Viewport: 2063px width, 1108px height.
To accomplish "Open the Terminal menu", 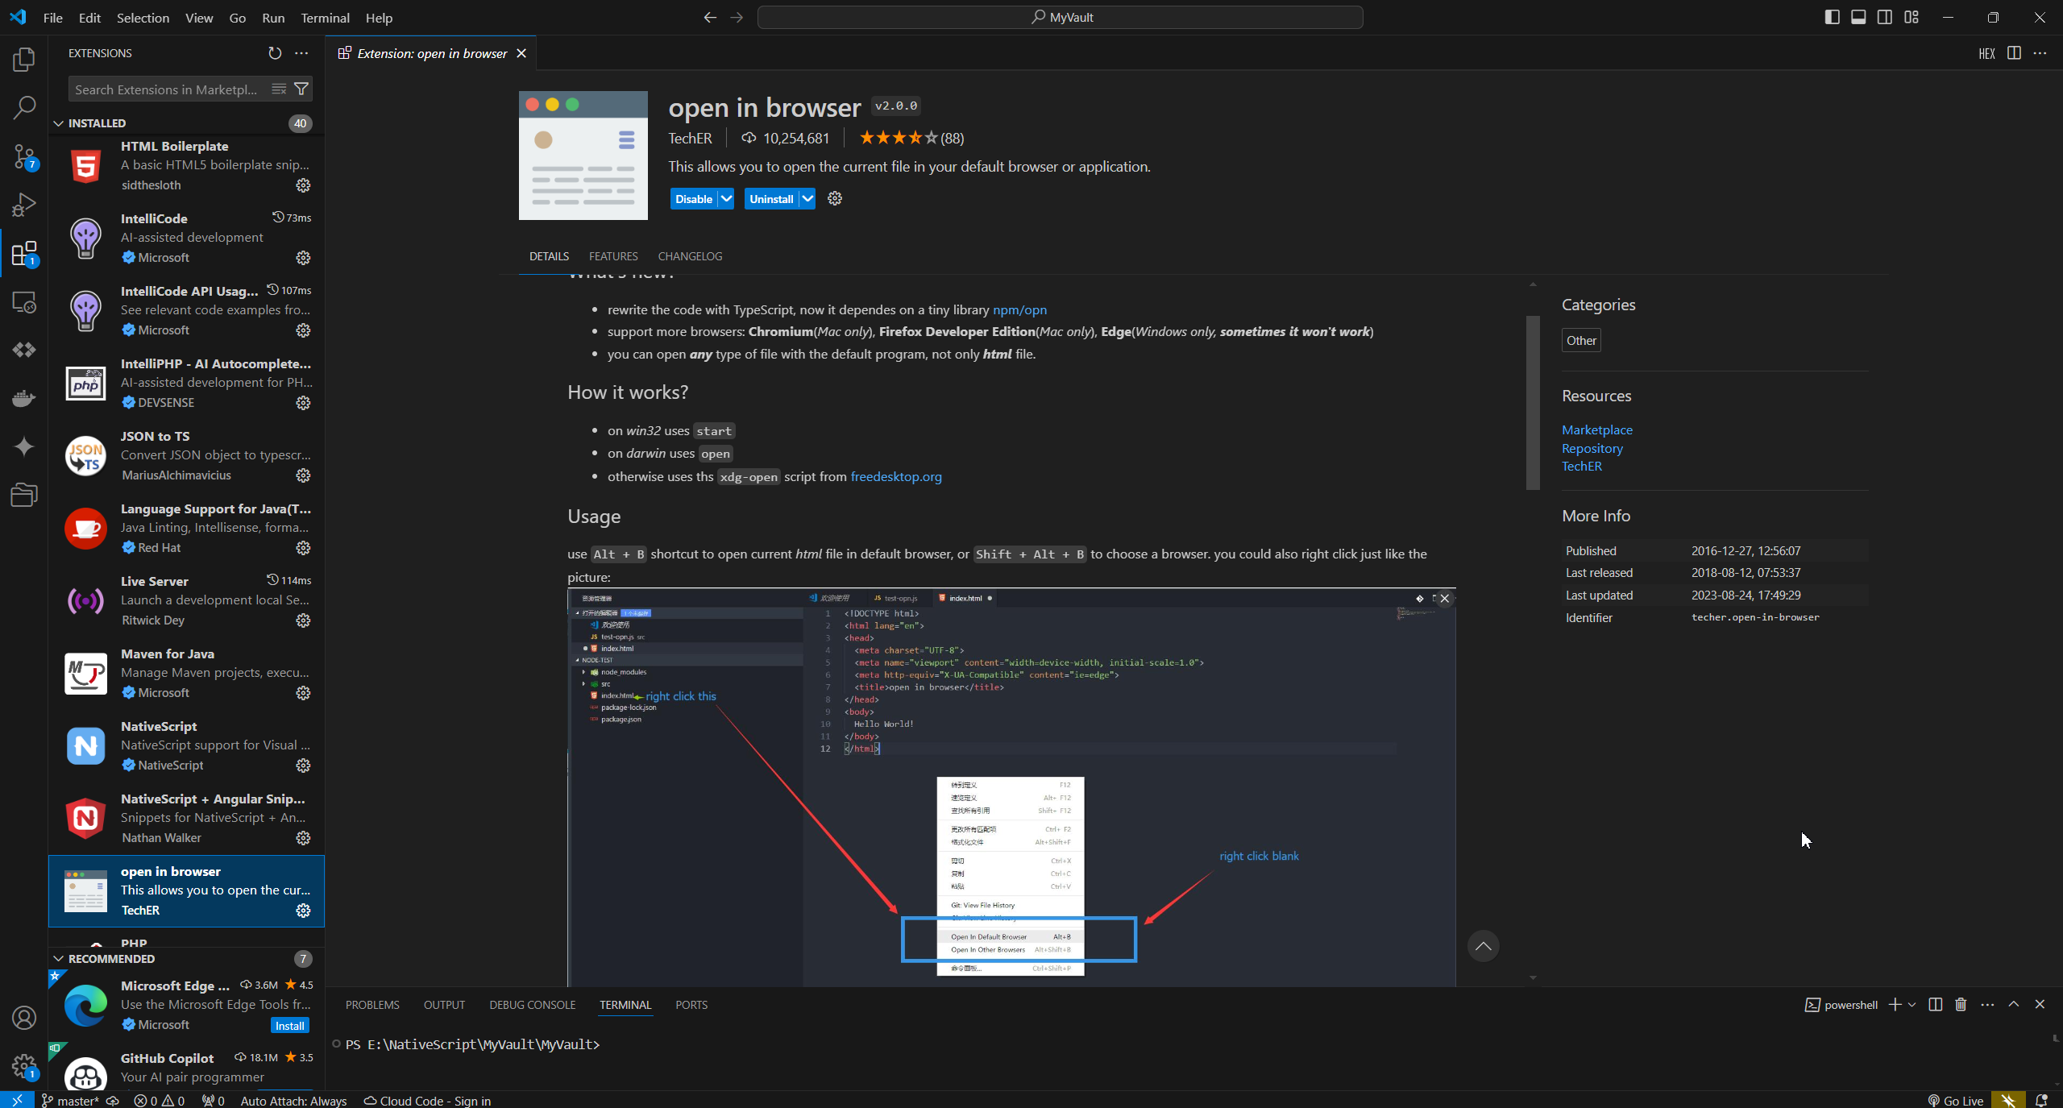I will pyautogui.click(x=325, y=18).
